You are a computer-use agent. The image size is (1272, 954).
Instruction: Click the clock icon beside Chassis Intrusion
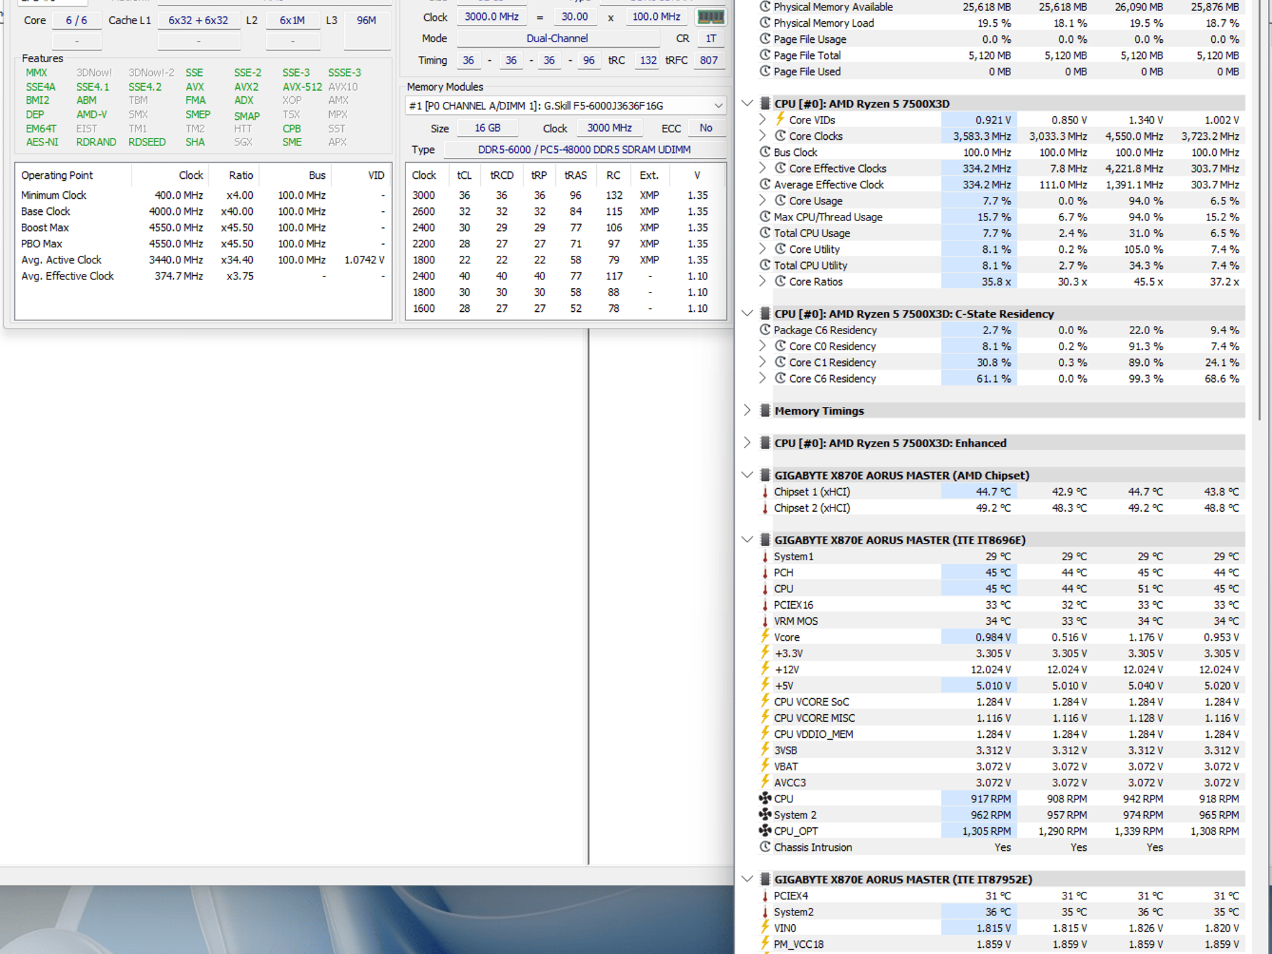[765, 847]
